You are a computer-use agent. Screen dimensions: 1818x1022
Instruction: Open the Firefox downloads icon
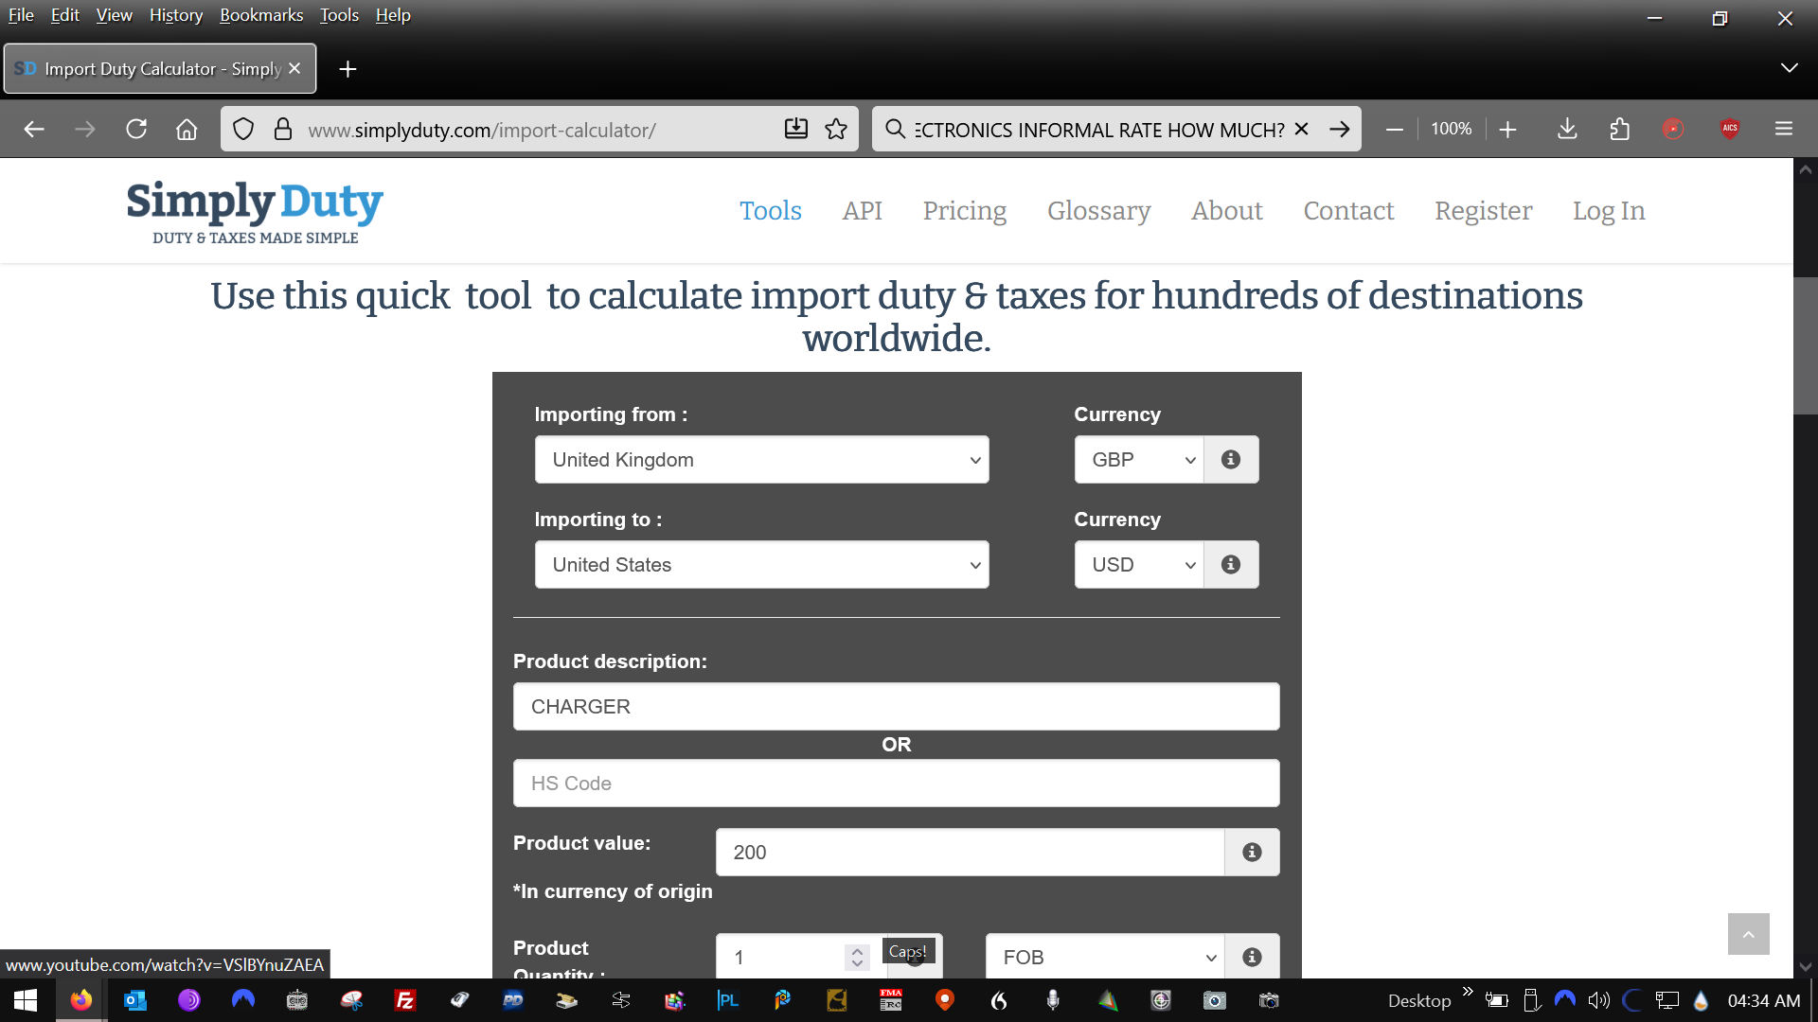tap(1567, 130)
